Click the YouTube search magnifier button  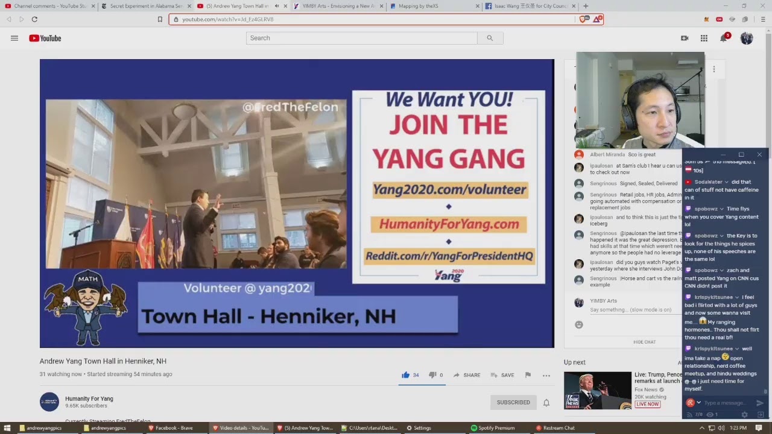[x=490, y=38]
